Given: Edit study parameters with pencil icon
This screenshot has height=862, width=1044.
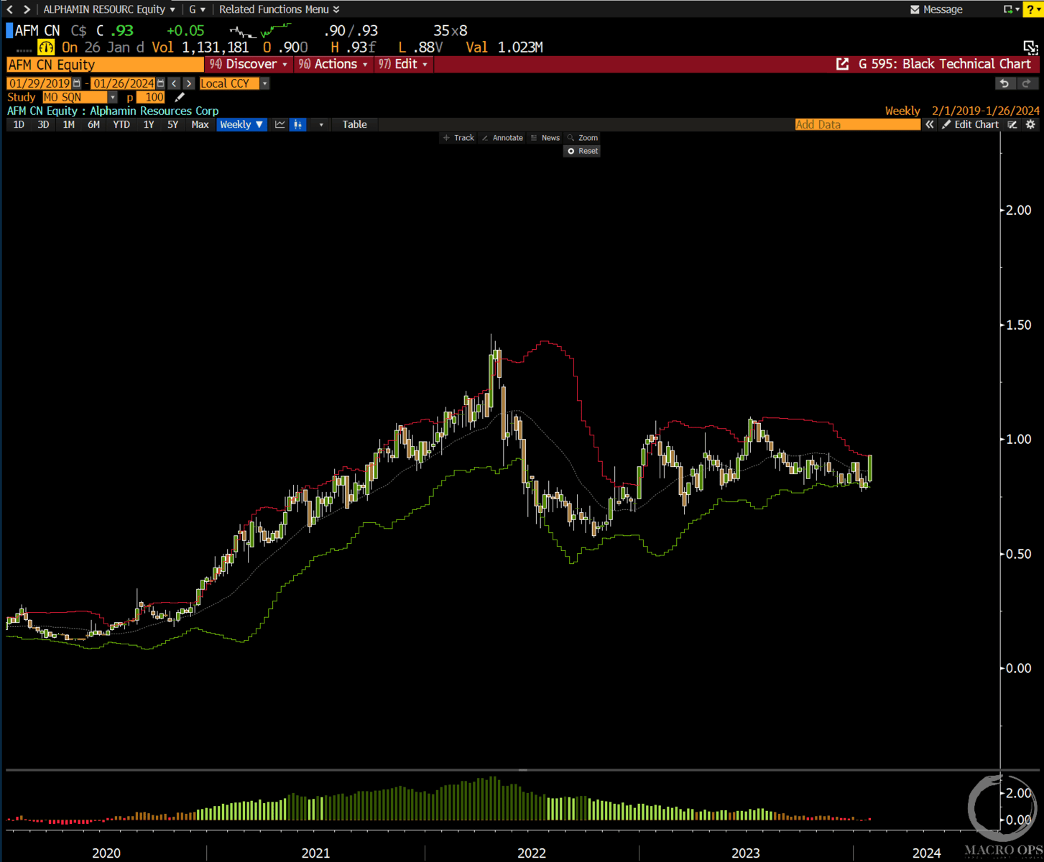Looking at the screenshot, I should [180, 97].
